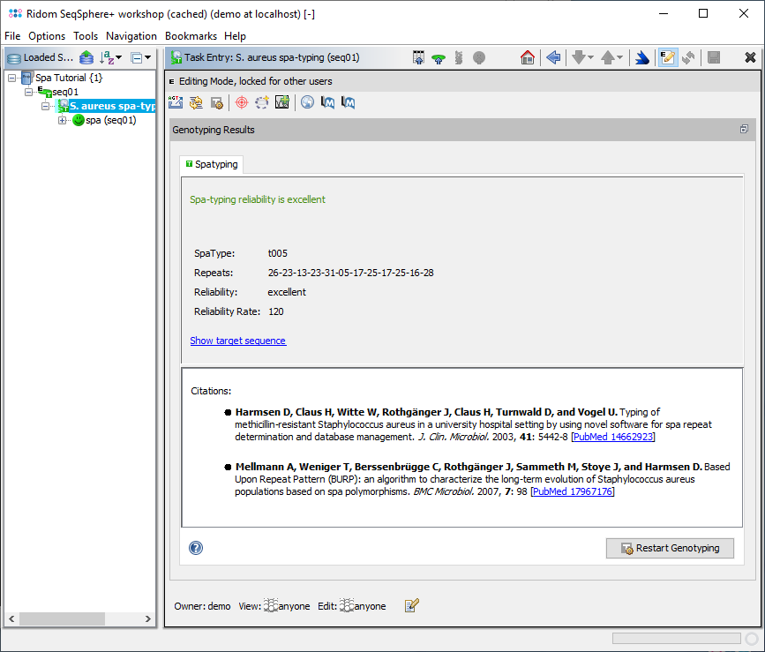Click the globe icon in task toolbar
Screen dimensions: 765x652
(x=306, y=103)
